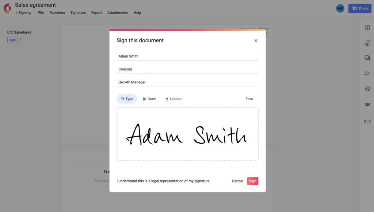This screenshot has width=374, height=212.
Task: Open the signatures panel in the right sidebar
Action: (x=367, y=43)
